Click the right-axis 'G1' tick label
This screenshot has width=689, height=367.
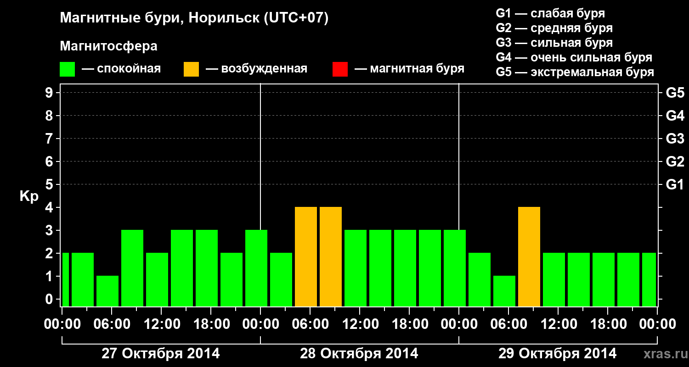(675, 184)
